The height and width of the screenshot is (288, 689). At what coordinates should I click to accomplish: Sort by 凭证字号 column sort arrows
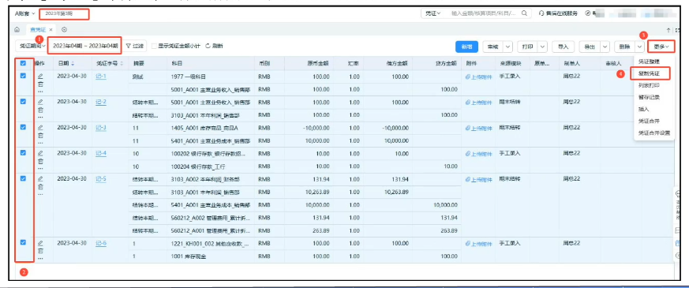pyautogui.click(x=121, y=64)
